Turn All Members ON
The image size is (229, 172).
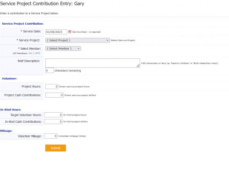click(x=31, y=53)
